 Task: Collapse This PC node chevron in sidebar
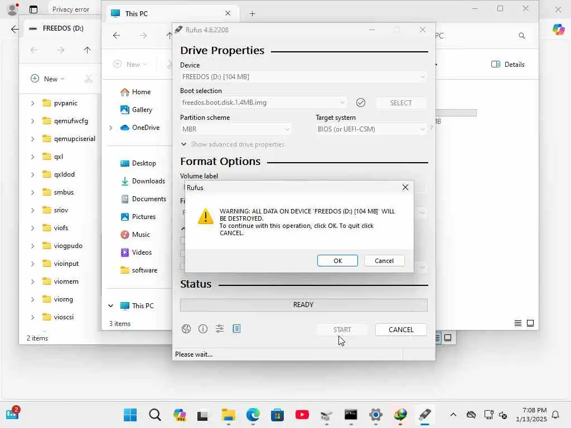(111, 306)
